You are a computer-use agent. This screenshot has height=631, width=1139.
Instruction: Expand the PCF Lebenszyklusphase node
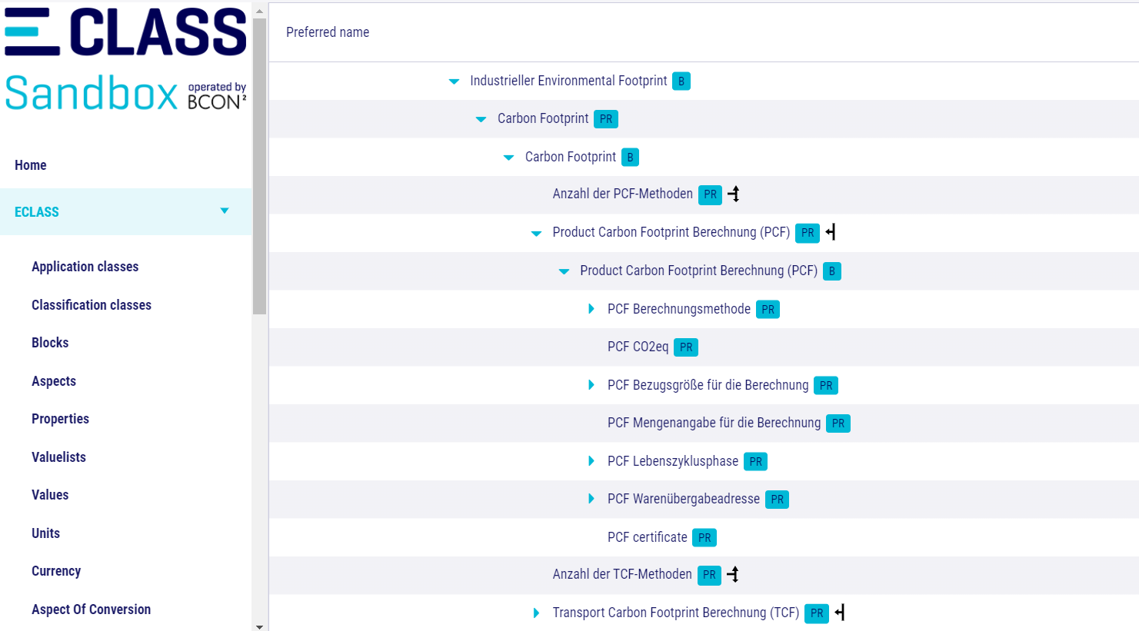pyautogui.click(x=591, y=461)
